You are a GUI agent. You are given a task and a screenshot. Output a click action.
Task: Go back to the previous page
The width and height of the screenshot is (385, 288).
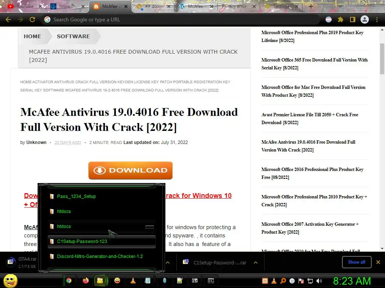pos(8,19)
